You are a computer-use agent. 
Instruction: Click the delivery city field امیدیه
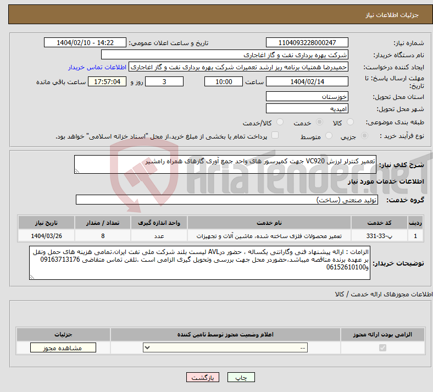tap(307, 108)
